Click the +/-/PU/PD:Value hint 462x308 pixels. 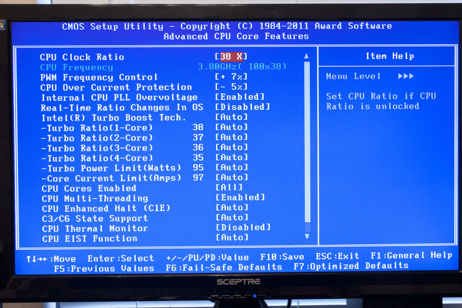pyautogui.click(x=208, y=258)
